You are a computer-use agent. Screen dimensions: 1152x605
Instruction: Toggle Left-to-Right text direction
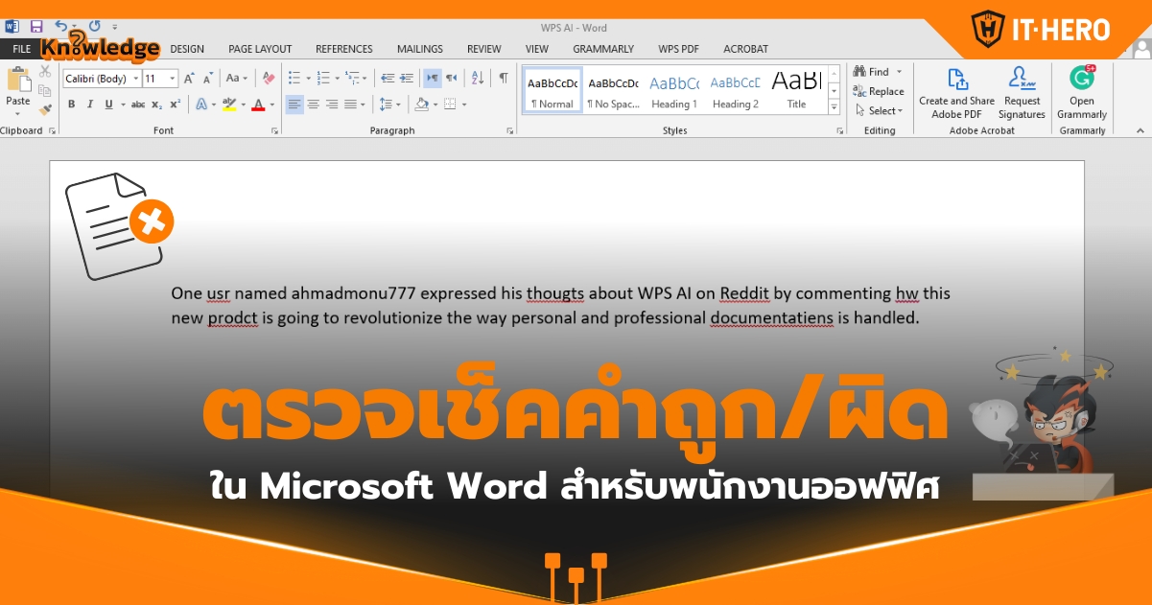(433, 79)
